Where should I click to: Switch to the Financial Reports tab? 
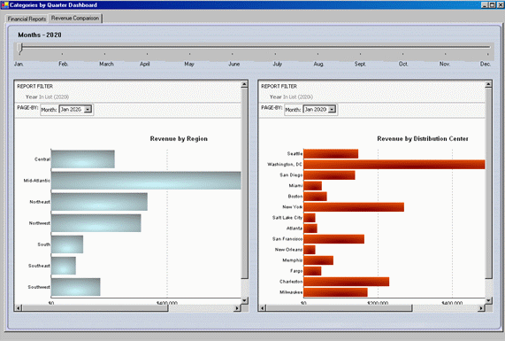point(27,19)
